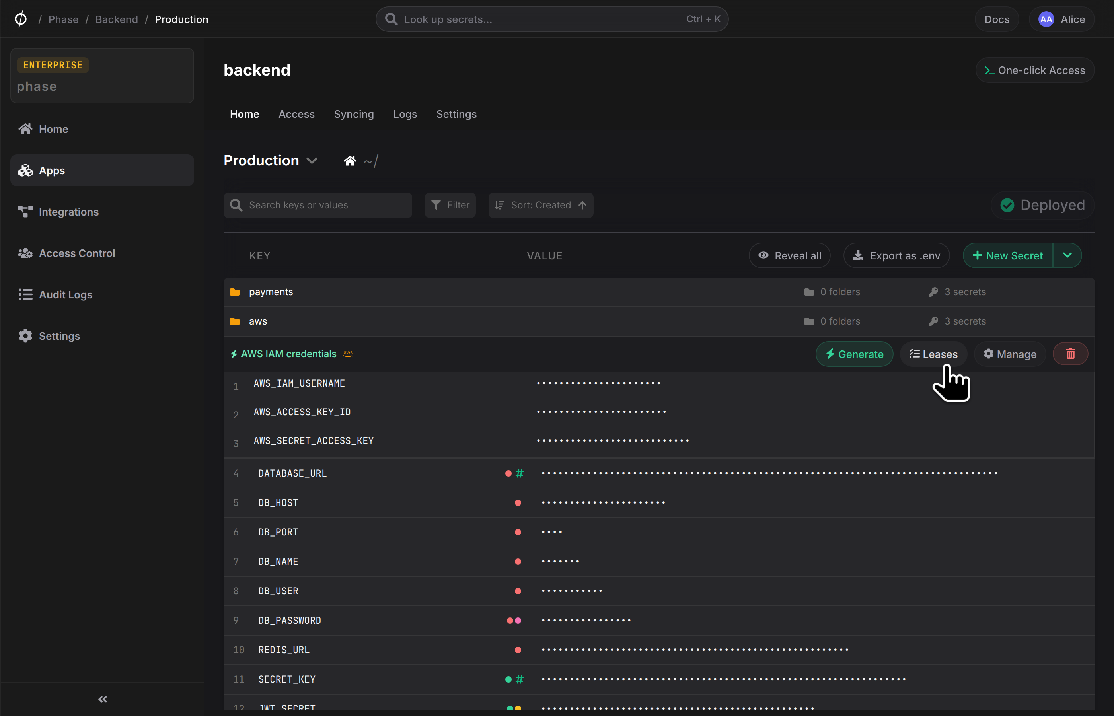Open Access Control in the sidebar
The height and width of the screenshot is (716, 1114).
[102, 253]
